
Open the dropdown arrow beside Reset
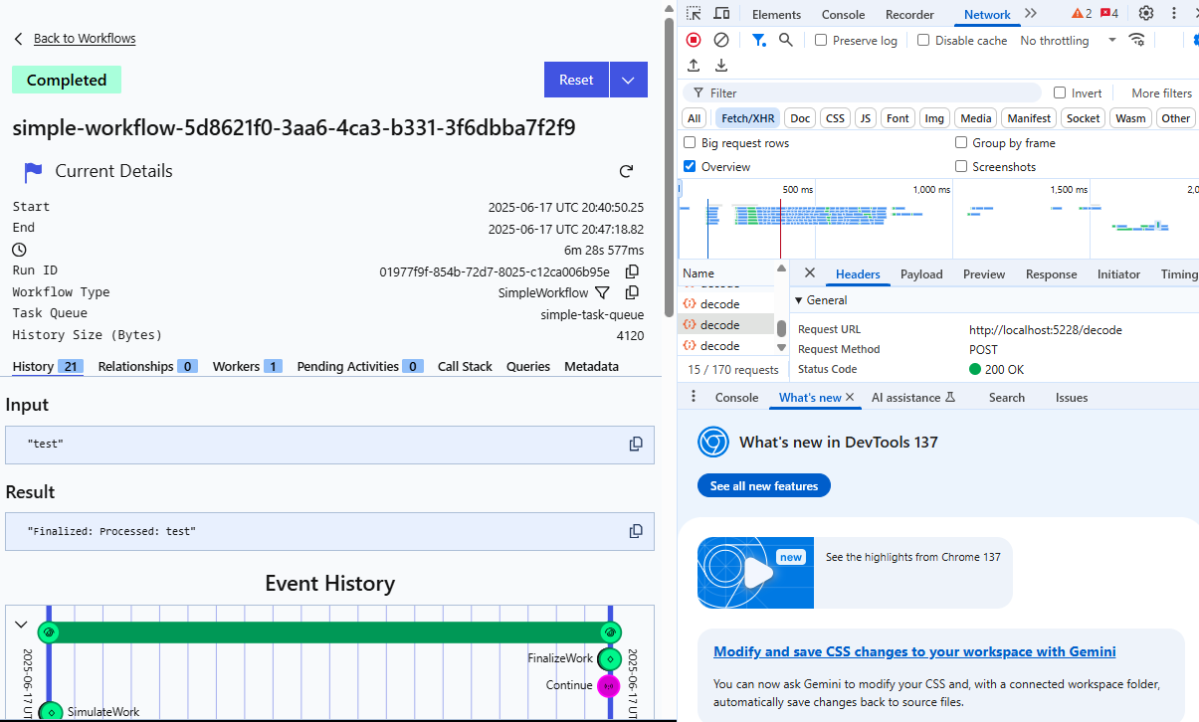[628, 80]
